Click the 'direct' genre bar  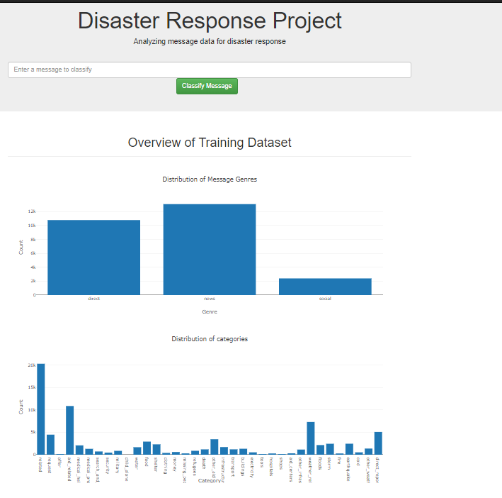[93, 258]
